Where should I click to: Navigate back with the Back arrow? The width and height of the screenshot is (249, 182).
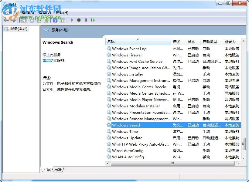(7, 20)
